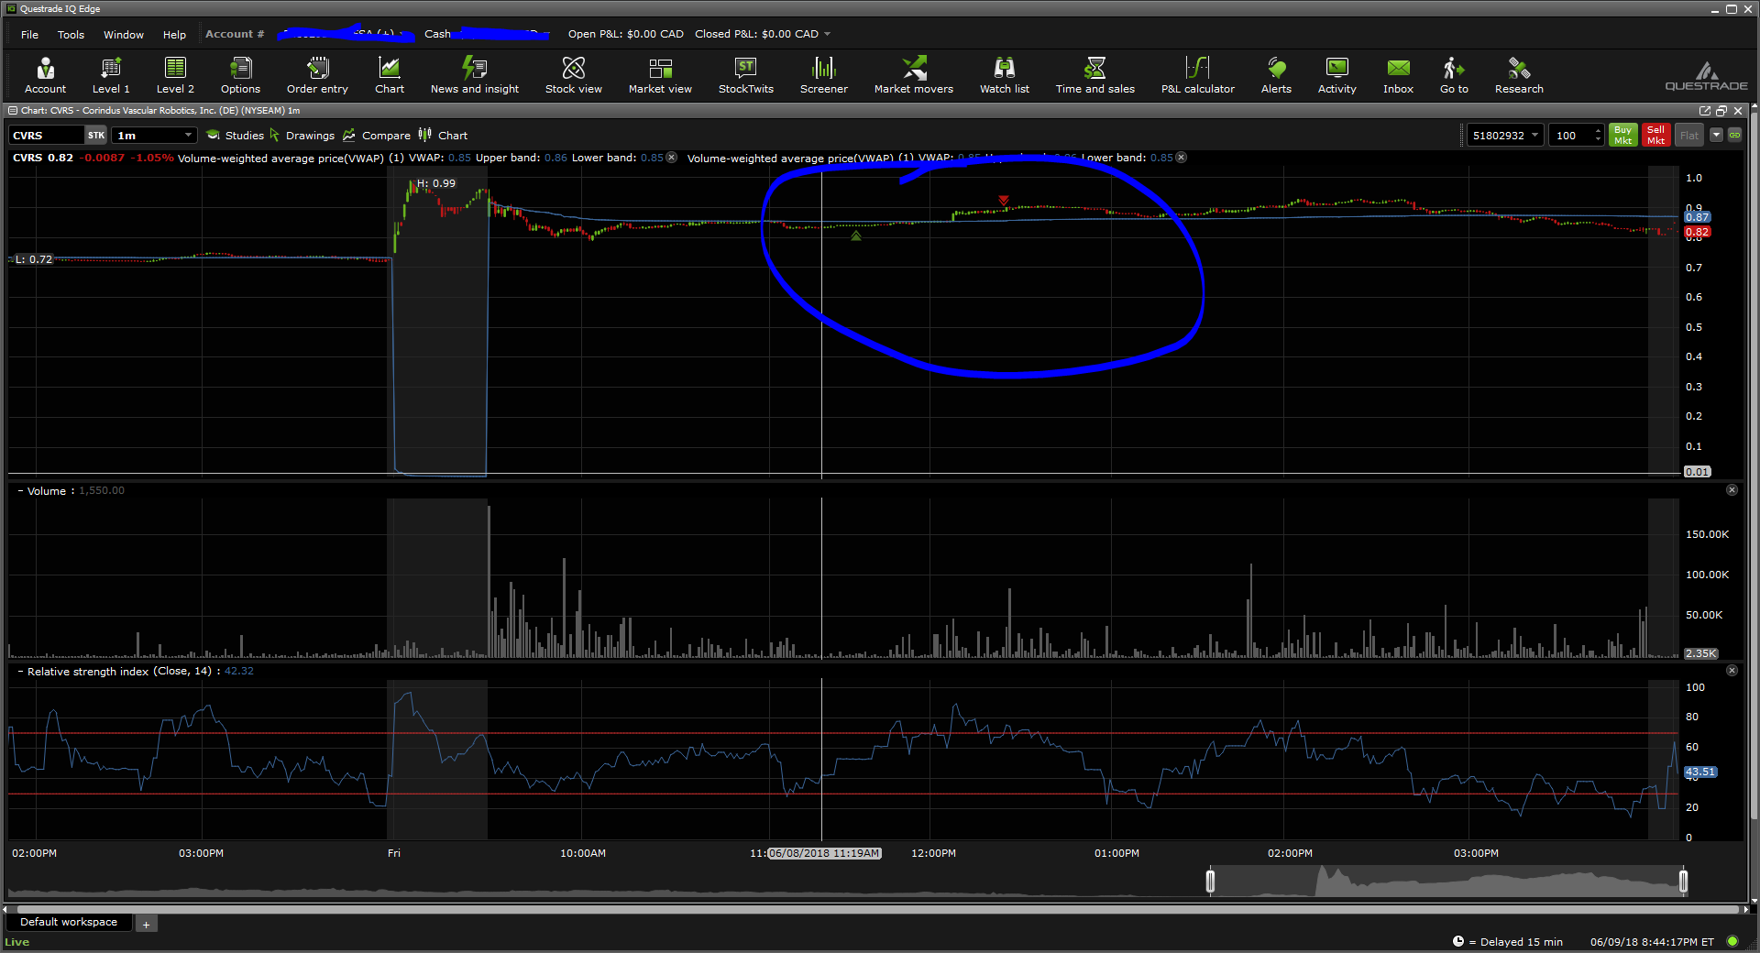This screenshot has width=1760, height=953.
Task: Collapse the Relative strength index panel
Action: (x=20, y=672)
